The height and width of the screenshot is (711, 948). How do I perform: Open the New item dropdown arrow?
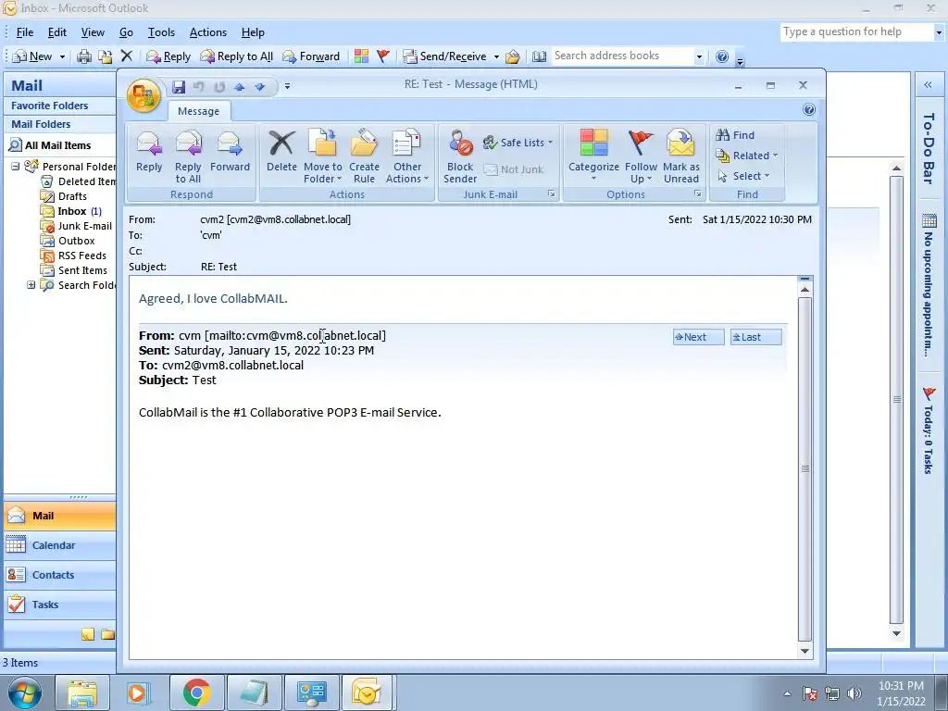point(62,56)
